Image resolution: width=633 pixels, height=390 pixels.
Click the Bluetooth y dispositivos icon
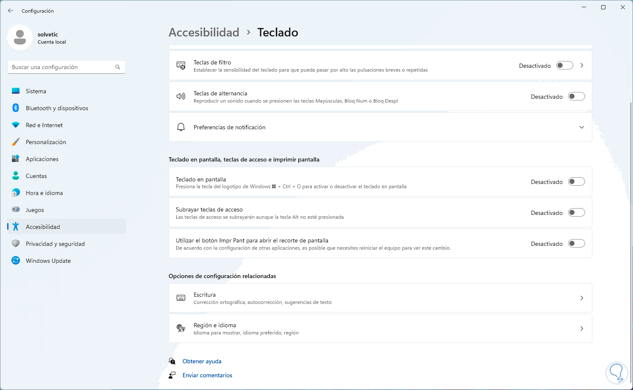16,108
